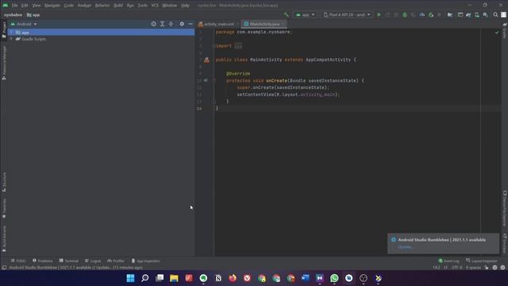Click the 4 spaces indent setting
This screenshot has width=508, height=286.
click(473, 268)
